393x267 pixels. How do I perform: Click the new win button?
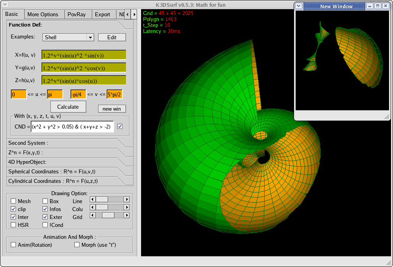pos(112,109)
